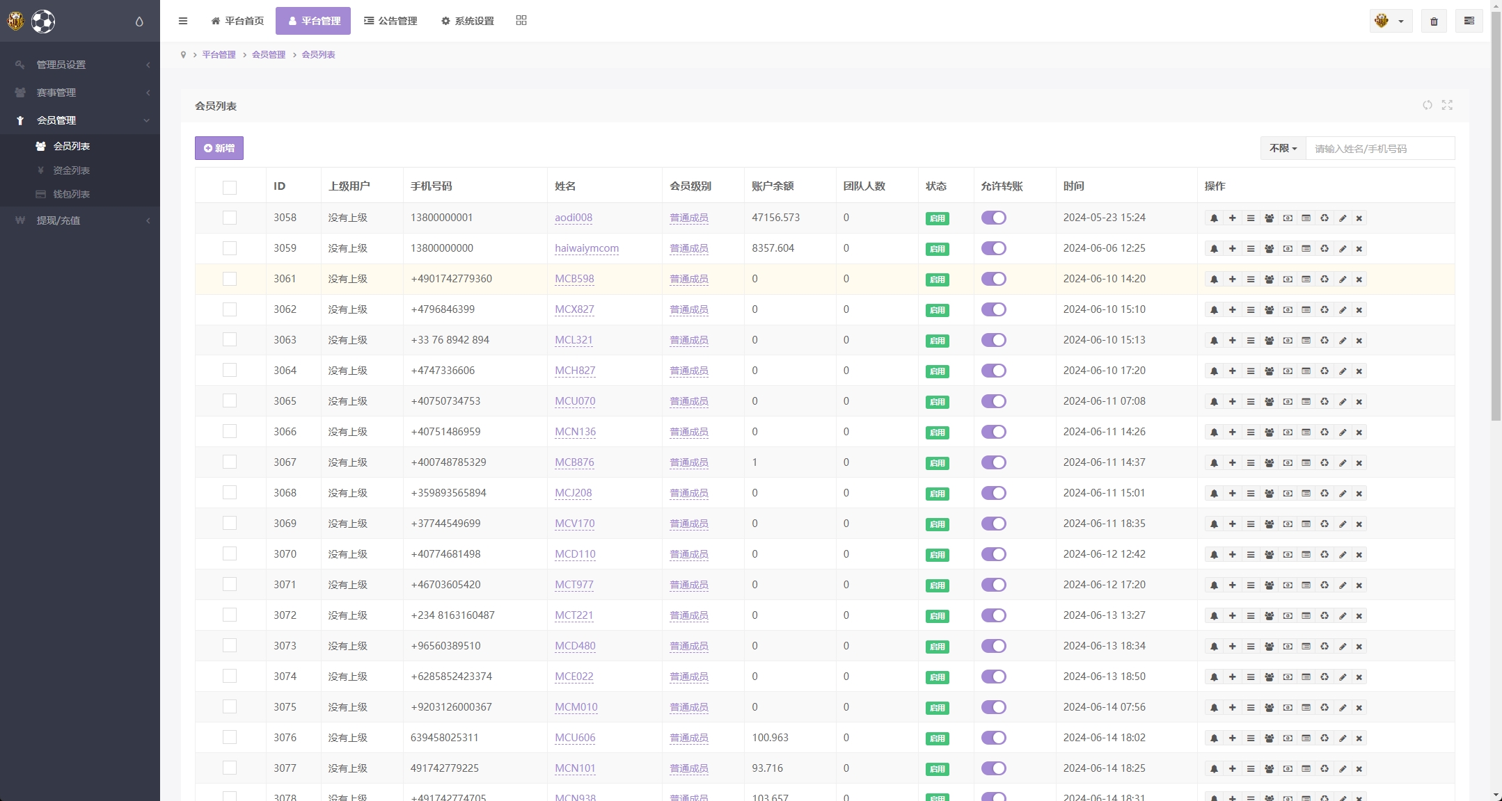Check the select-all checkbox in the table header
The image size is (1502, 801).
230,187
